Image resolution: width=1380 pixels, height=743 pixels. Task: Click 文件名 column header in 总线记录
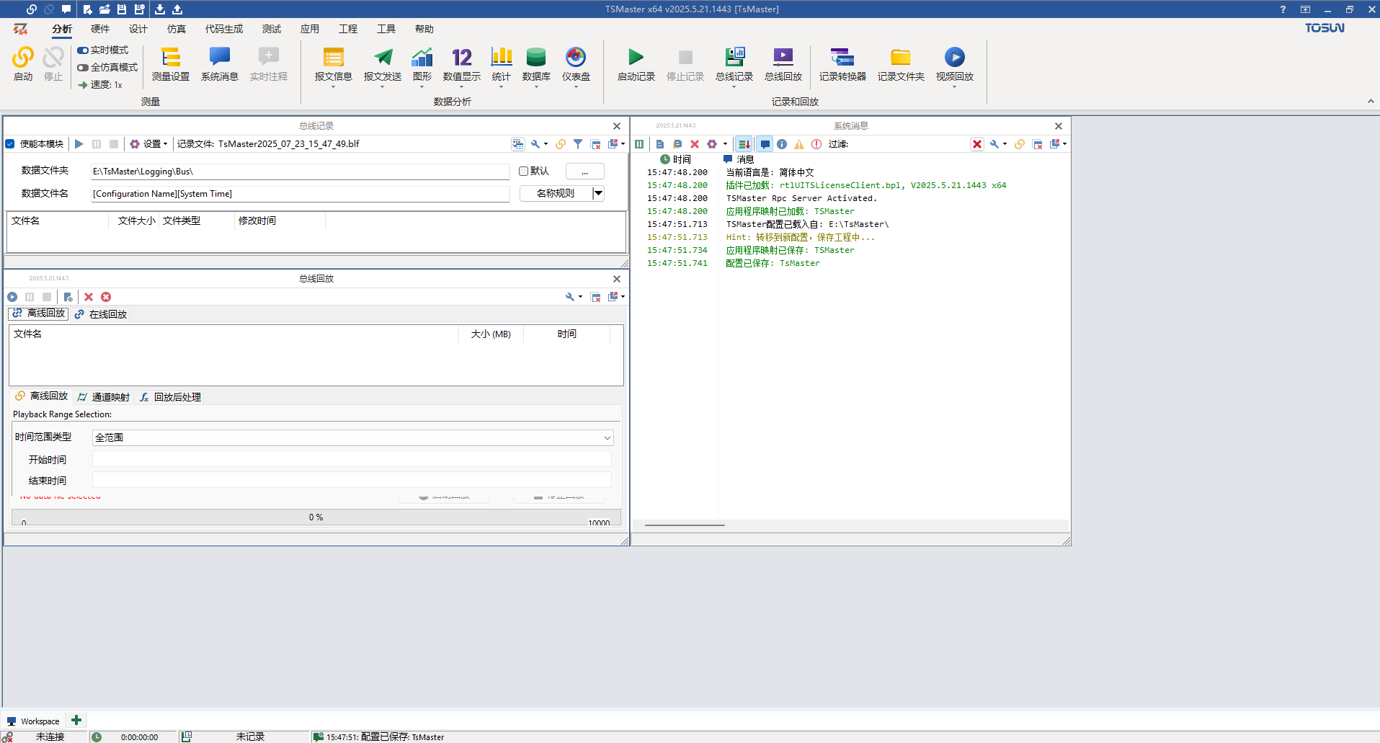[58, 221]
